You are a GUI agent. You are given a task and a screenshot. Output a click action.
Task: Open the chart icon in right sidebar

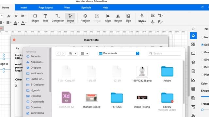pyautogui.click(x=193, y=80)
